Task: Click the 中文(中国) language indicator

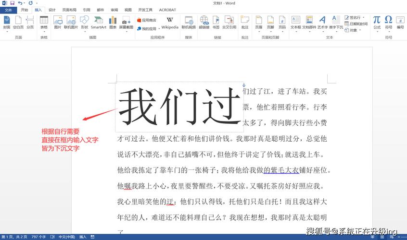Action: point(66,237)
